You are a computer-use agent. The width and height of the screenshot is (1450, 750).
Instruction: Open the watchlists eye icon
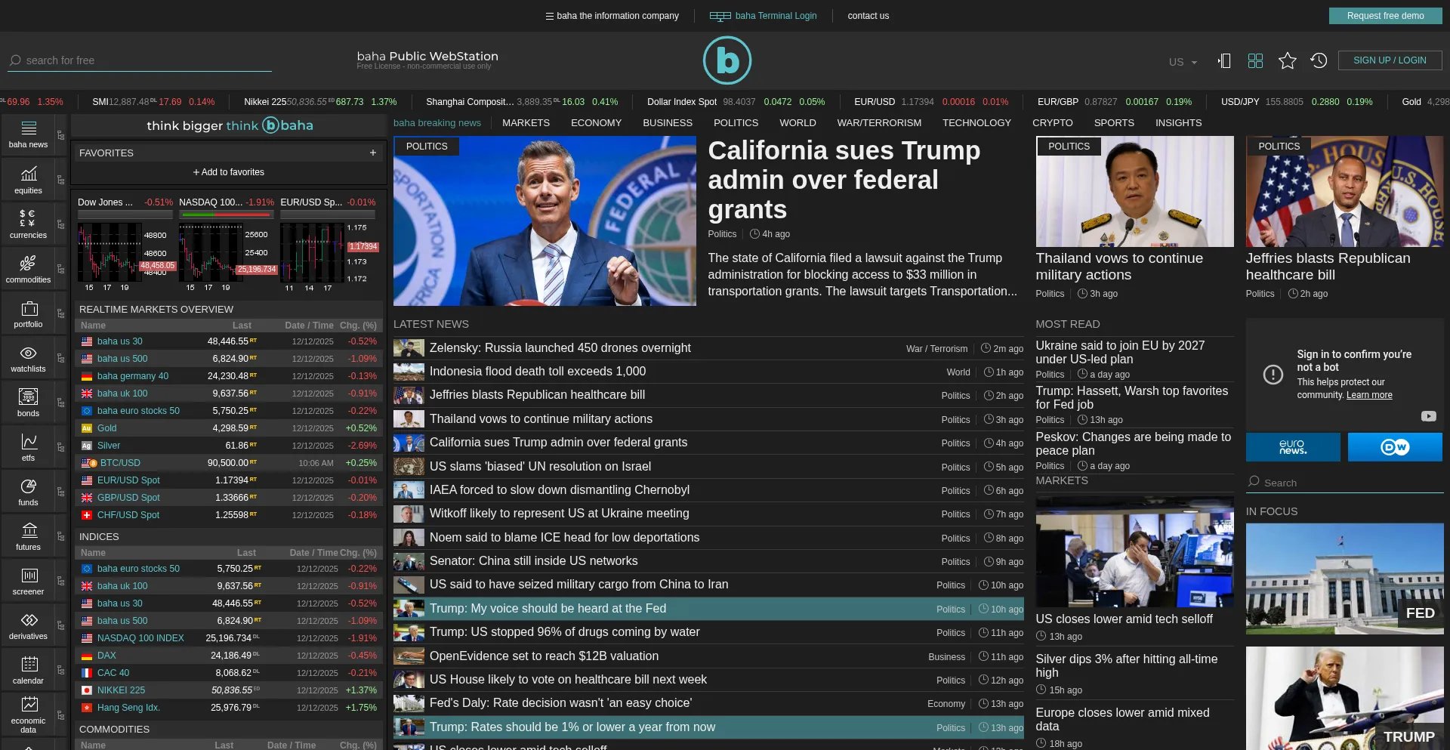point(28,358)
